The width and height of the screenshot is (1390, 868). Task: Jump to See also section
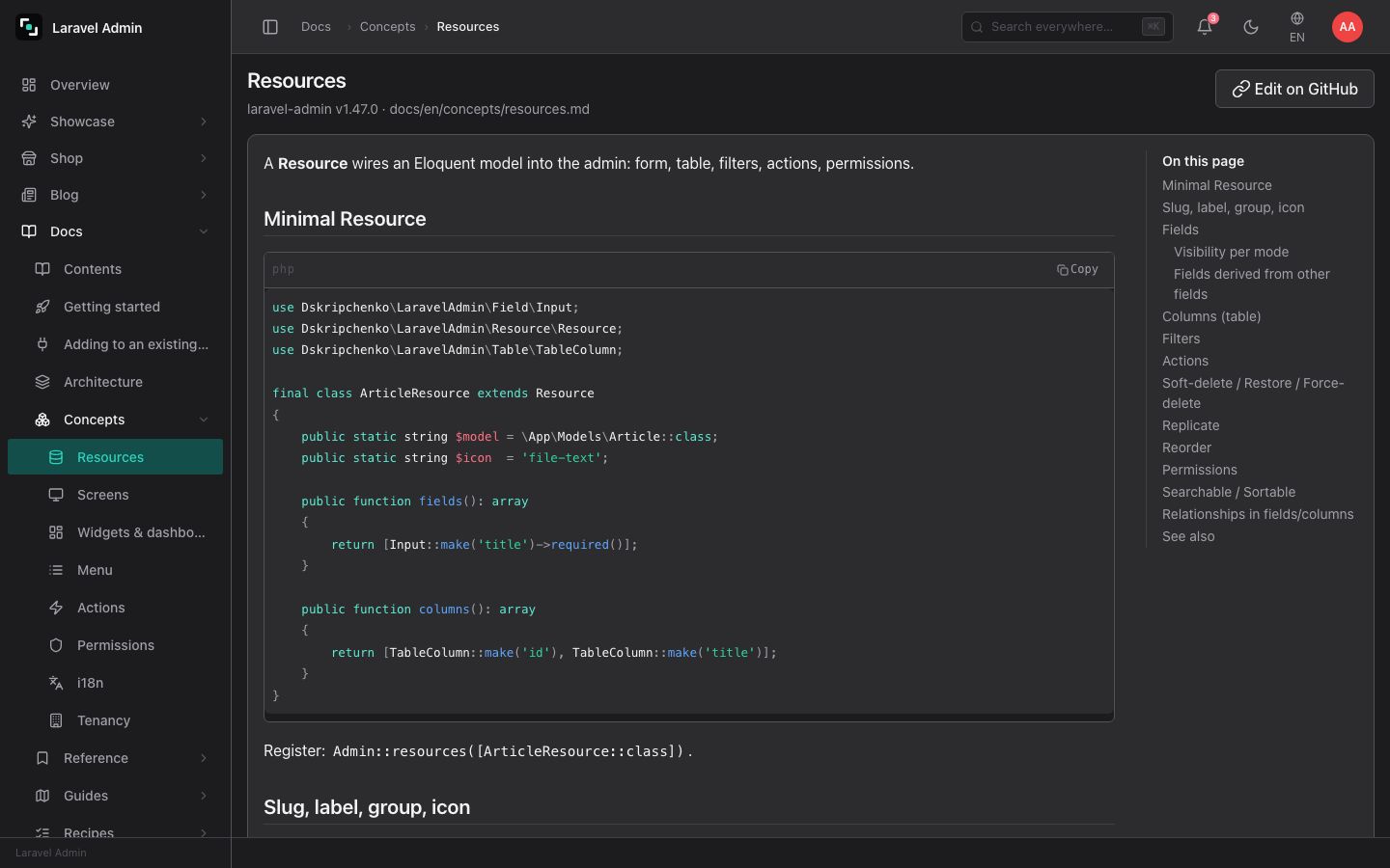[x=1188, y=536]
